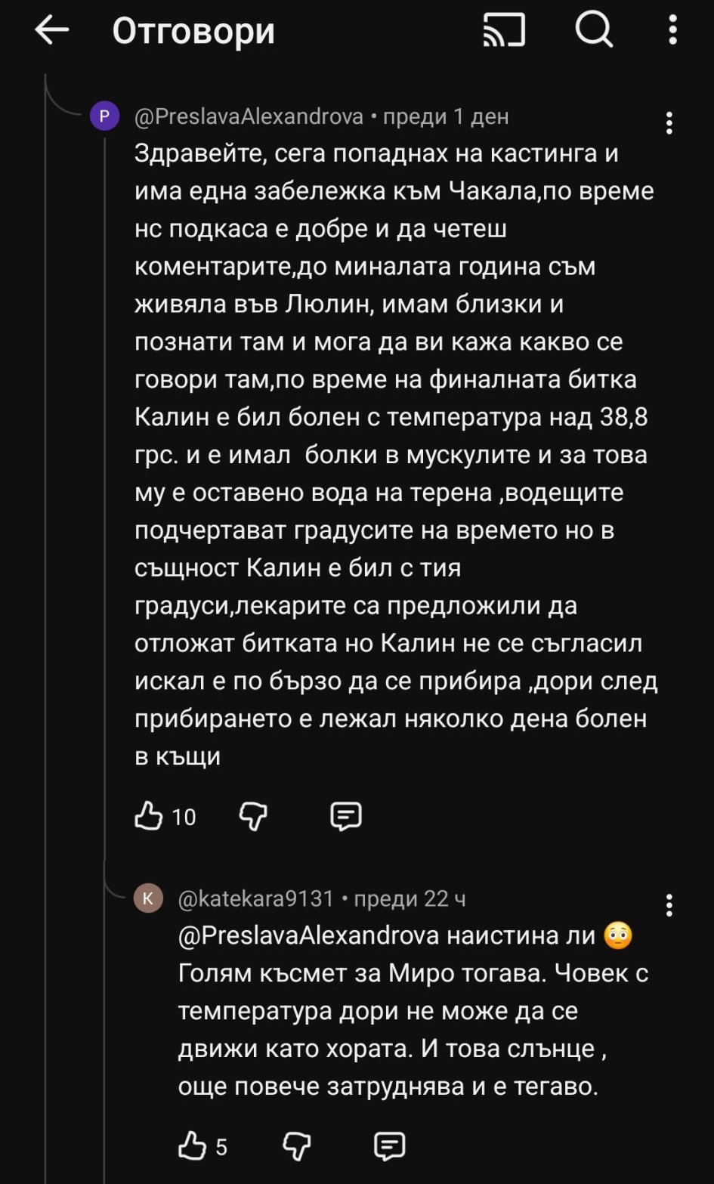
Task: Visit the @PreslavaAlexandrova channel username link
Action: point(249,117)
